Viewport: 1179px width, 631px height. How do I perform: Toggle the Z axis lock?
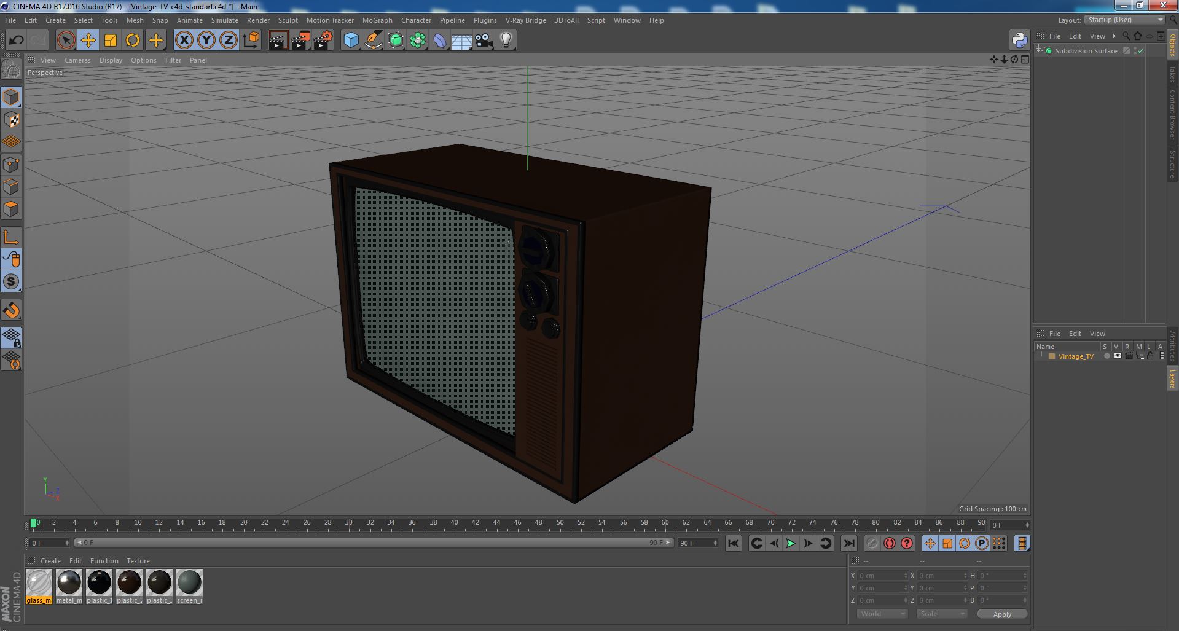pos(229,41)
